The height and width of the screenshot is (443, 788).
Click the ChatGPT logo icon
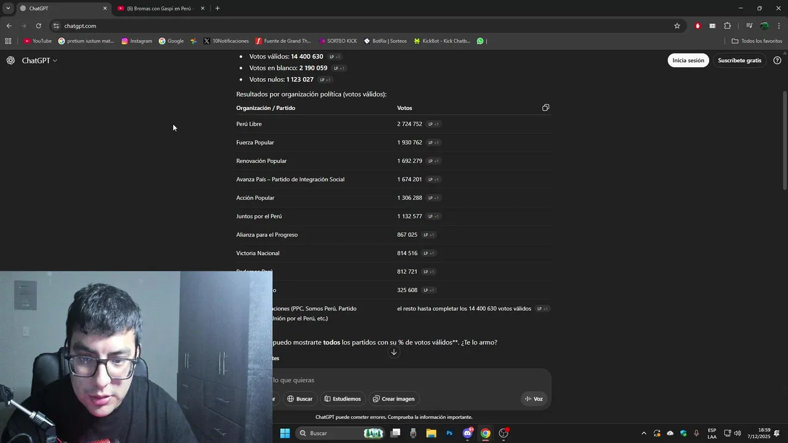click(10, 60)
